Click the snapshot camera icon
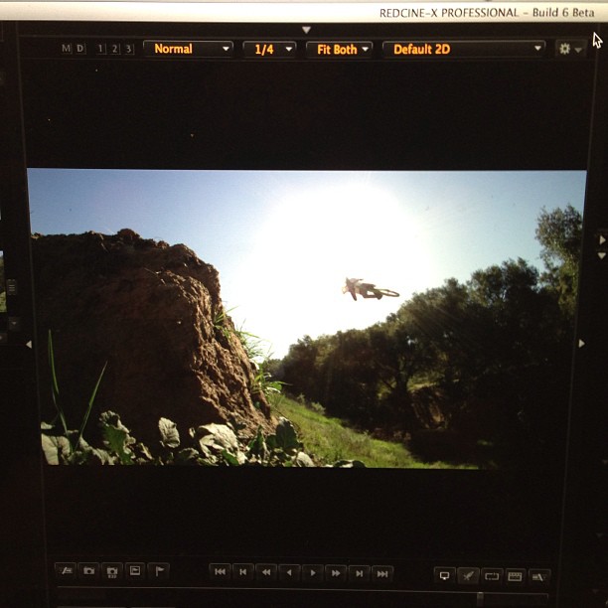Screen dimensions: 608x608 89,571
